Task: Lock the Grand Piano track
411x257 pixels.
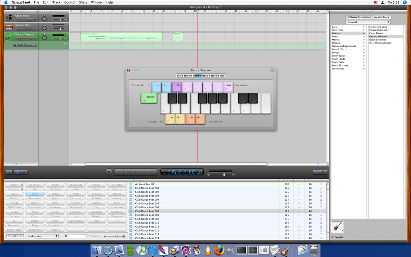Action: tap(31, 20)
